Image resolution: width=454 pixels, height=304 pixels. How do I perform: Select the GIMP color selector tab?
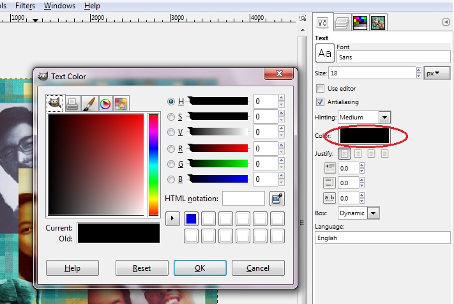tap(55, 103)
